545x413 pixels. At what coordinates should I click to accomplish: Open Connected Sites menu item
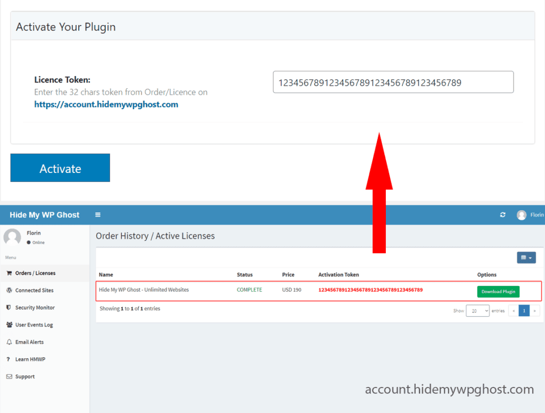[x=34, y=290]
